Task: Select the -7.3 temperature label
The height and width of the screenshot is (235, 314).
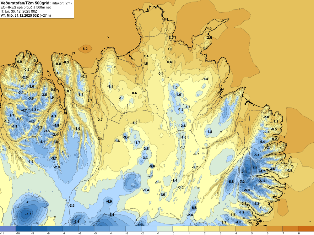Action: (244, 172)
